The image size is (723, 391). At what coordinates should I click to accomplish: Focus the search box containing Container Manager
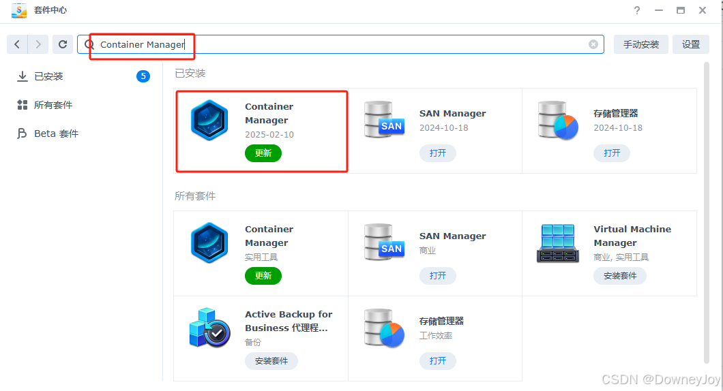340,44
